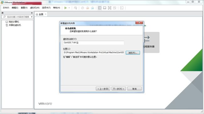This screenshot has width=204, height=114.
Task: Click the 浏览(R)... button
Action: click(x=133, y=53)
